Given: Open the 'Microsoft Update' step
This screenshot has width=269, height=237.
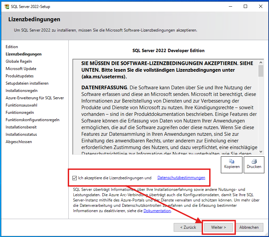Looking at the screenshot, I should tap(20, 68).
